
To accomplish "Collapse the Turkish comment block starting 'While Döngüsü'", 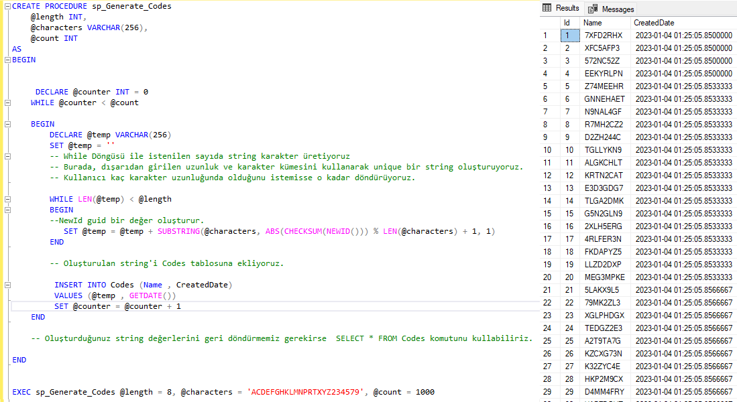I will pos(7,156).
